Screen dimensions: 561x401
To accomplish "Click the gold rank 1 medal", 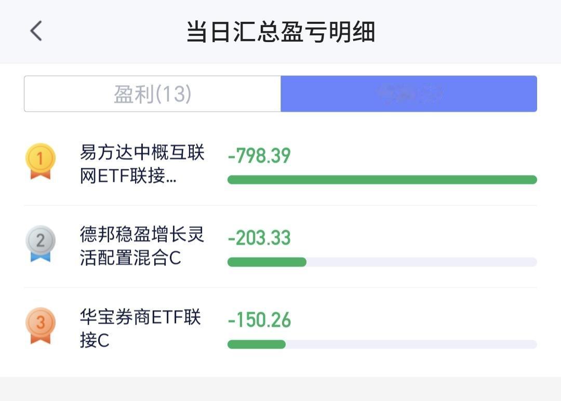I will 41,161.
